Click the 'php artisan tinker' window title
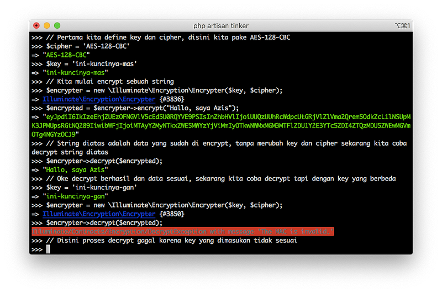Image resolution: width=442 pixels, height=293 pixels. pos(220,25)
